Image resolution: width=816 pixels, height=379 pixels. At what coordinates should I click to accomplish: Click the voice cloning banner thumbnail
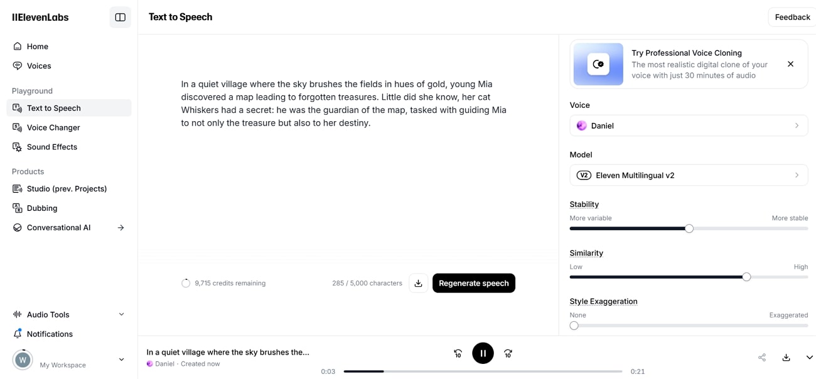point(598,64)
